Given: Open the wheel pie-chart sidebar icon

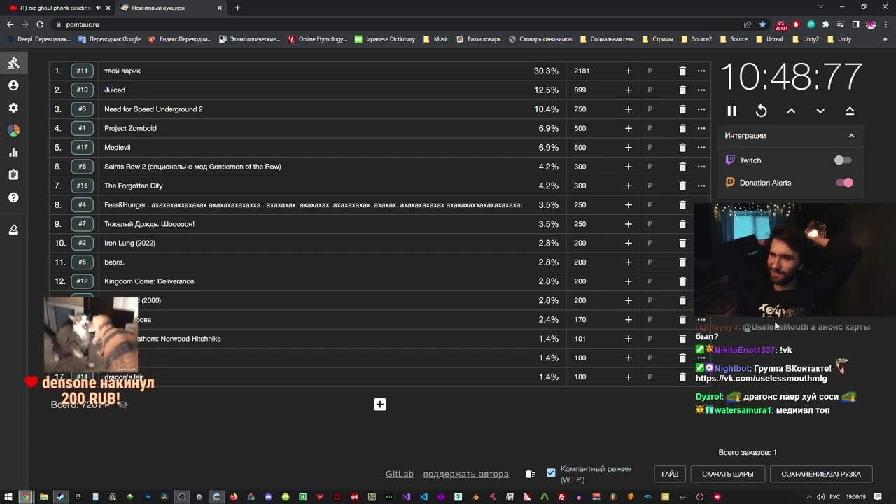Looking at the screenshot, I should coord(13,130).
